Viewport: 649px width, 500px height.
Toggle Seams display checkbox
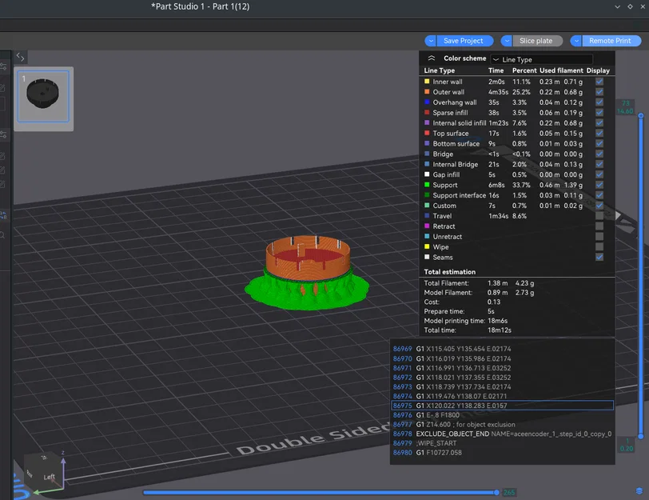coord(599,258)
